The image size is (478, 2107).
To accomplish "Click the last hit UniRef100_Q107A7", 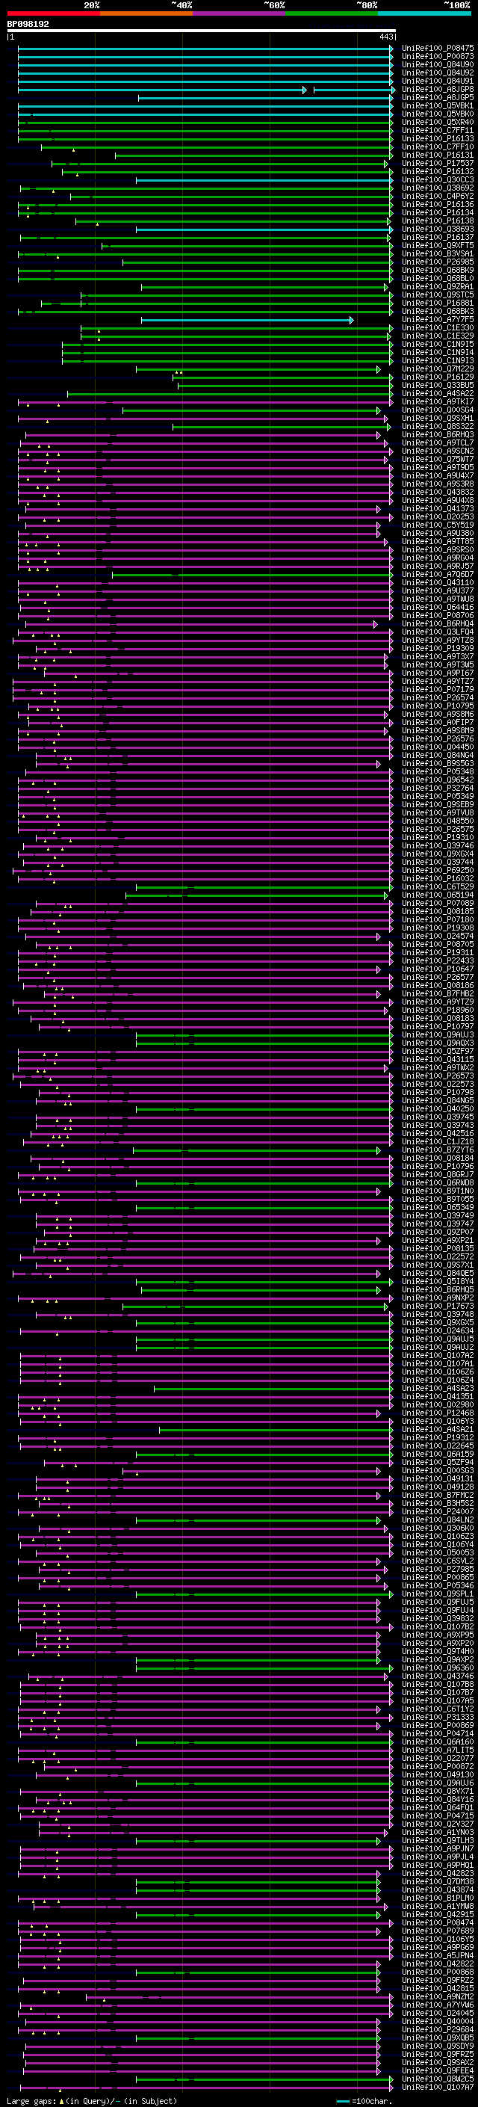I will tap(437, 2087).
